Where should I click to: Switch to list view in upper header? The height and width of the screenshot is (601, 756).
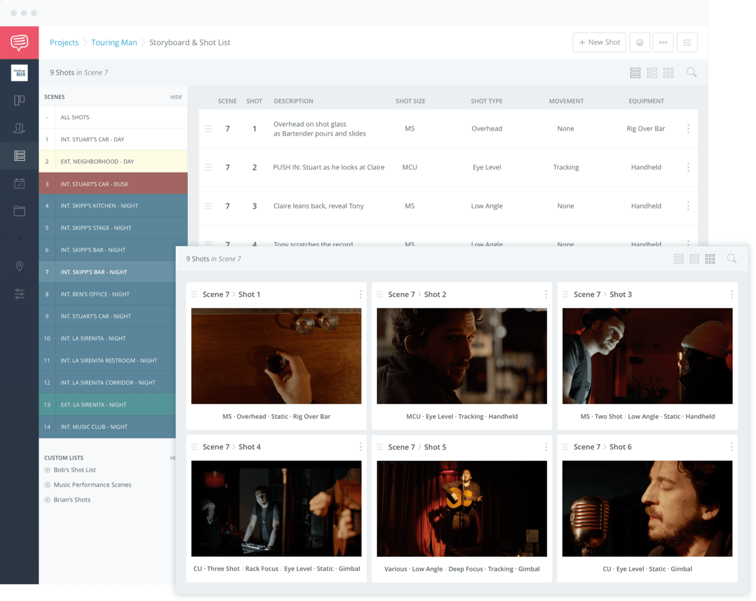[635, 73]
